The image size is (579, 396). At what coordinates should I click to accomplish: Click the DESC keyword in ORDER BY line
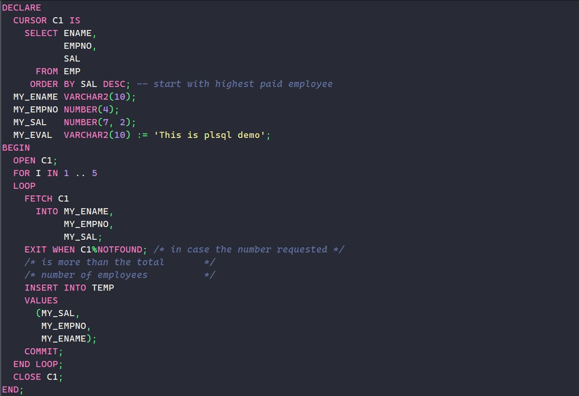[114, 84]
